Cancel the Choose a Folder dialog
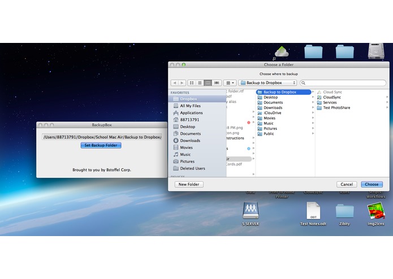Viewport: 393px width, 279px height. 347,184
